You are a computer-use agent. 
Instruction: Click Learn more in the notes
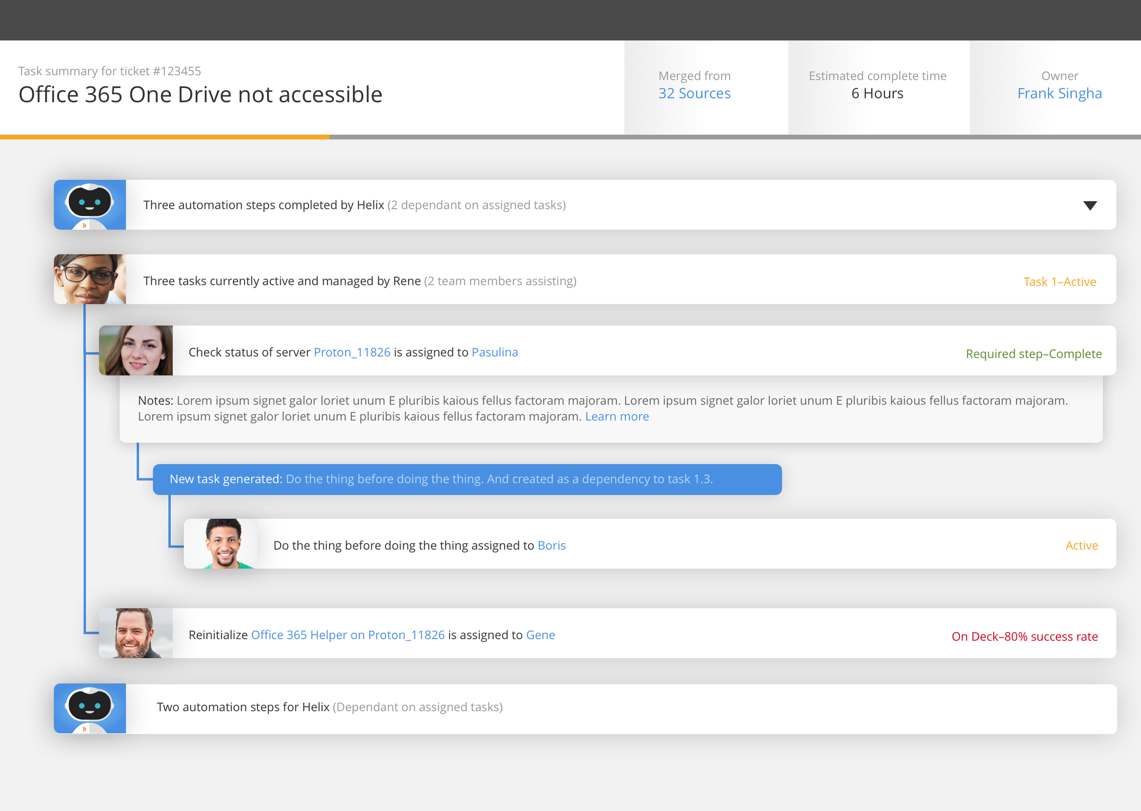coord(617,416)
